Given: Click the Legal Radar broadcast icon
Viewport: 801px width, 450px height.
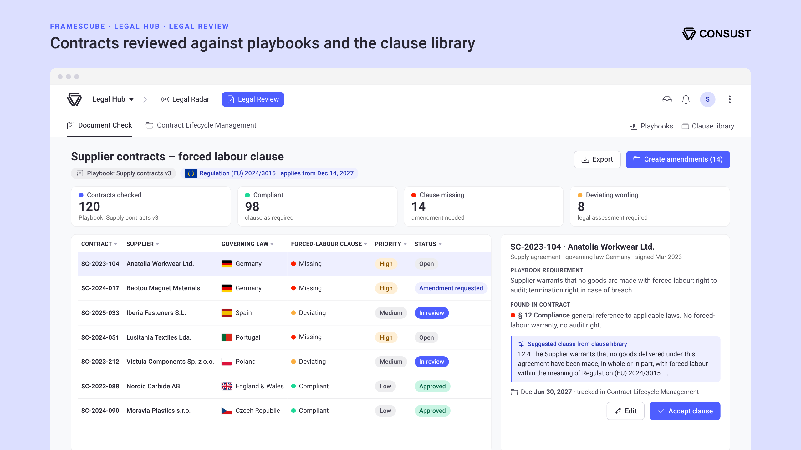Looking at the screenshot, I should point(165,99).
